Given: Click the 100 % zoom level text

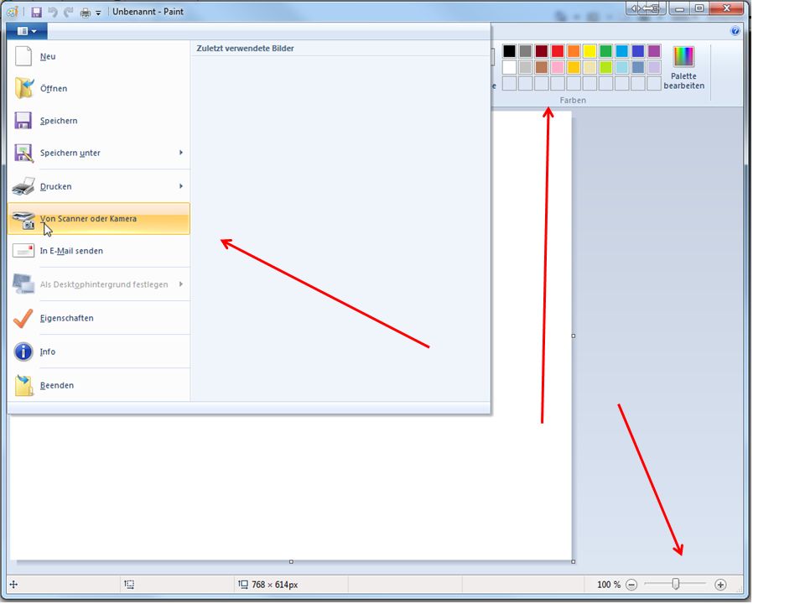Looking at the screenshot, I should point(609,585).
